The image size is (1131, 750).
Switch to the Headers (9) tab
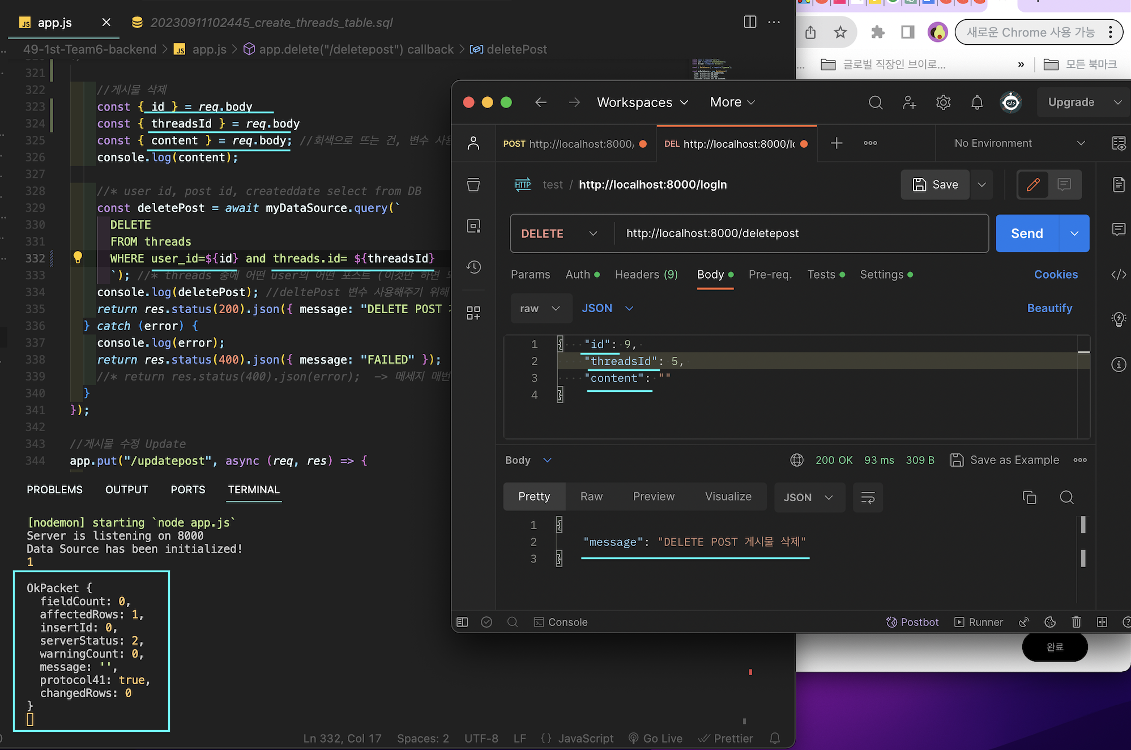point(646,275)
